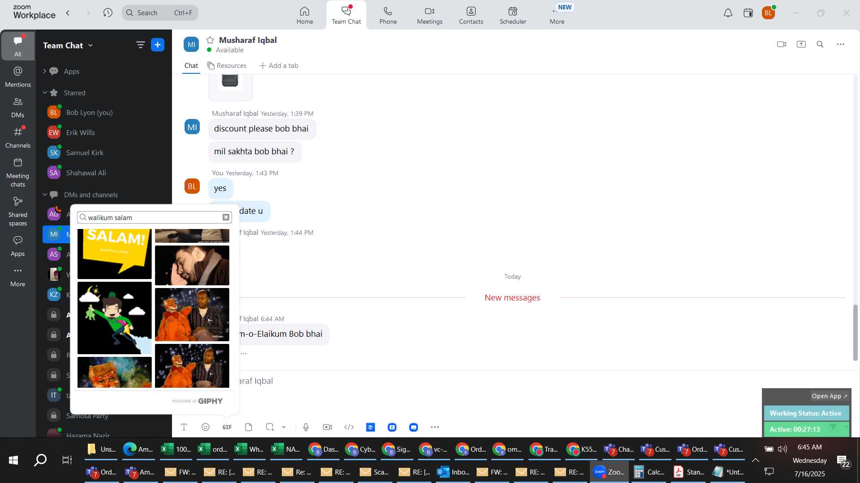Image resolution: width=860 pixels, height=483 pixels.
Task: Open DMs in left sidebar
Action: point(17,107)
